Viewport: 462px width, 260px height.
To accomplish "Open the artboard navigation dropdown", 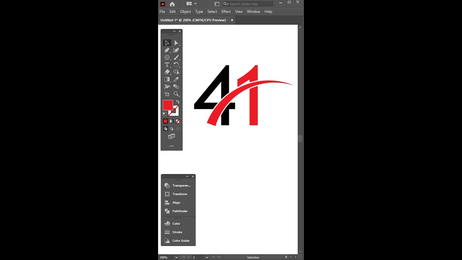I will [x=207, y=257].
